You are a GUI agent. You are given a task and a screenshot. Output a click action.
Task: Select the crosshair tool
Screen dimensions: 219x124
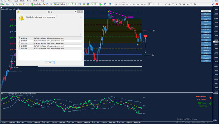[154, 4]
